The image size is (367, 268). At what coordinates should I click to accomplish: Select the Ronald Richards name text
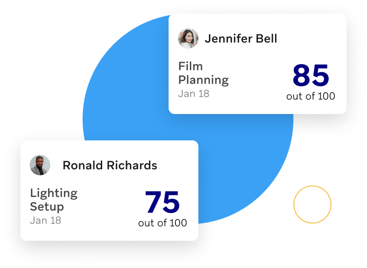click(110, 165)
